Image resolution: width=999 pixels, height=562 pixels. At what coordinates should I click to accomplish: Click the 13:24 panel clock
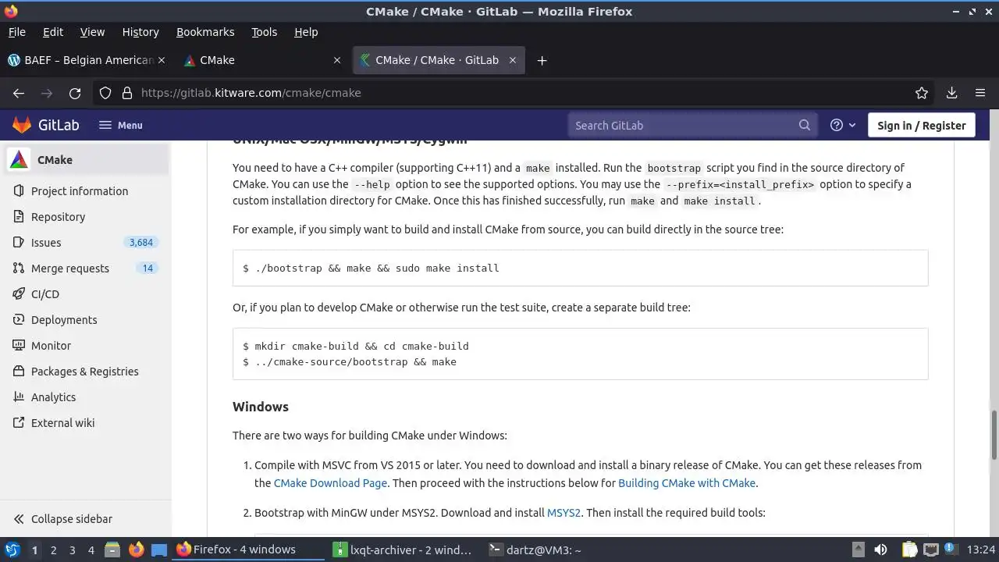click(980, 550)
